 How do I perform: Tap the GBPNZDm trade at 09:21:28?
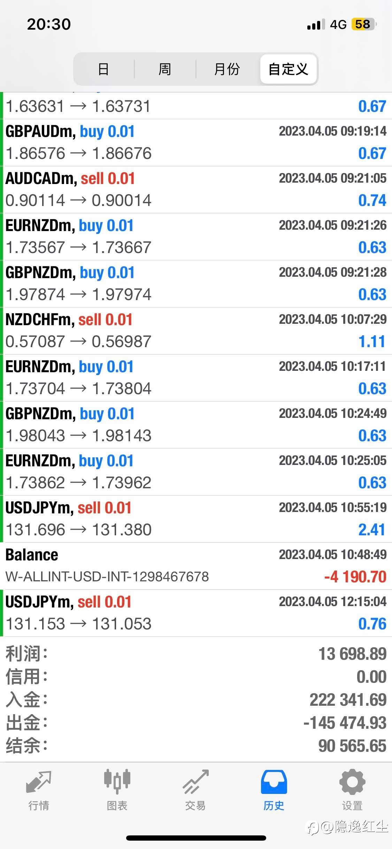tap(196, 284)
